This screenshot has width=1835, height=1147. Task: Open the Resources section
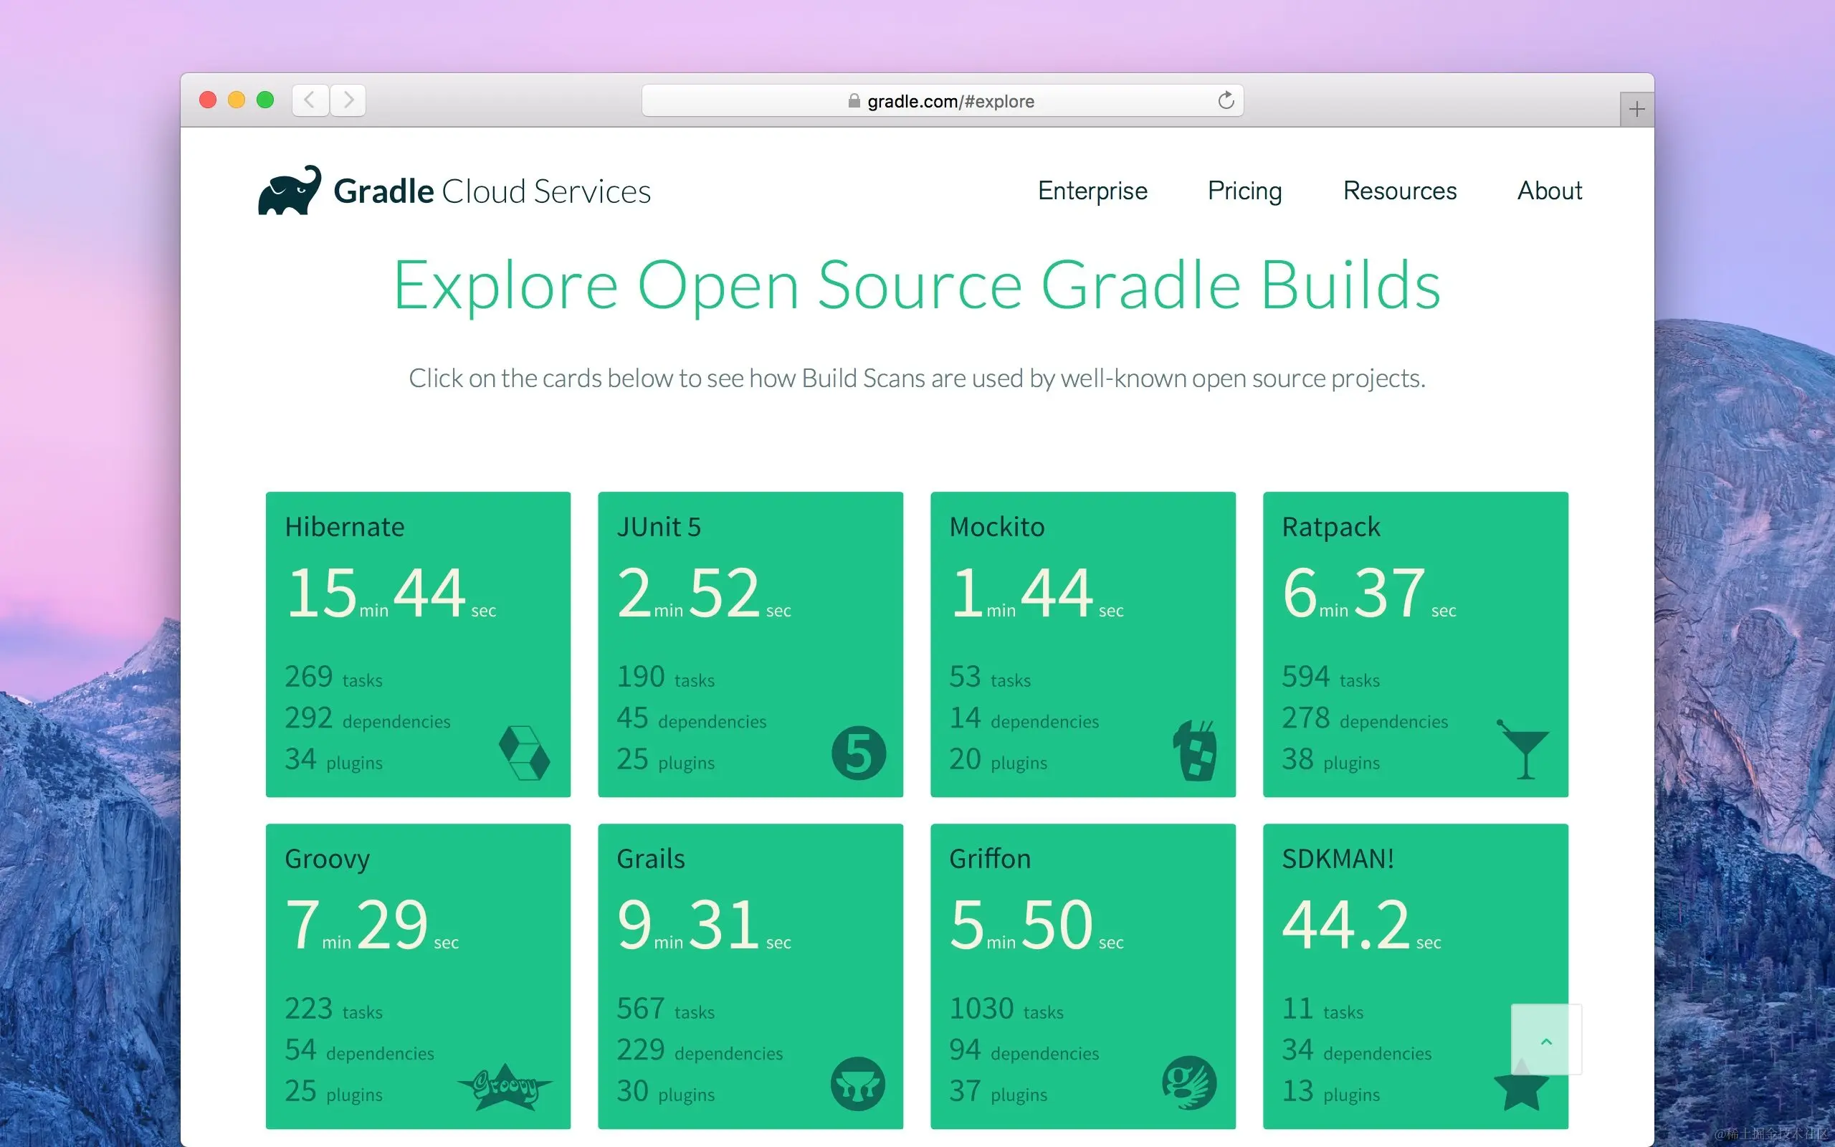1399,191
